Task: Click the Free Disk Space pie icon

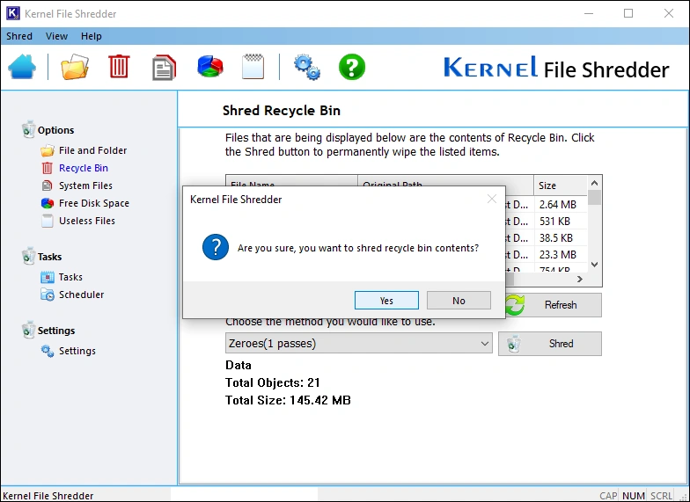Action: (209, 67)
